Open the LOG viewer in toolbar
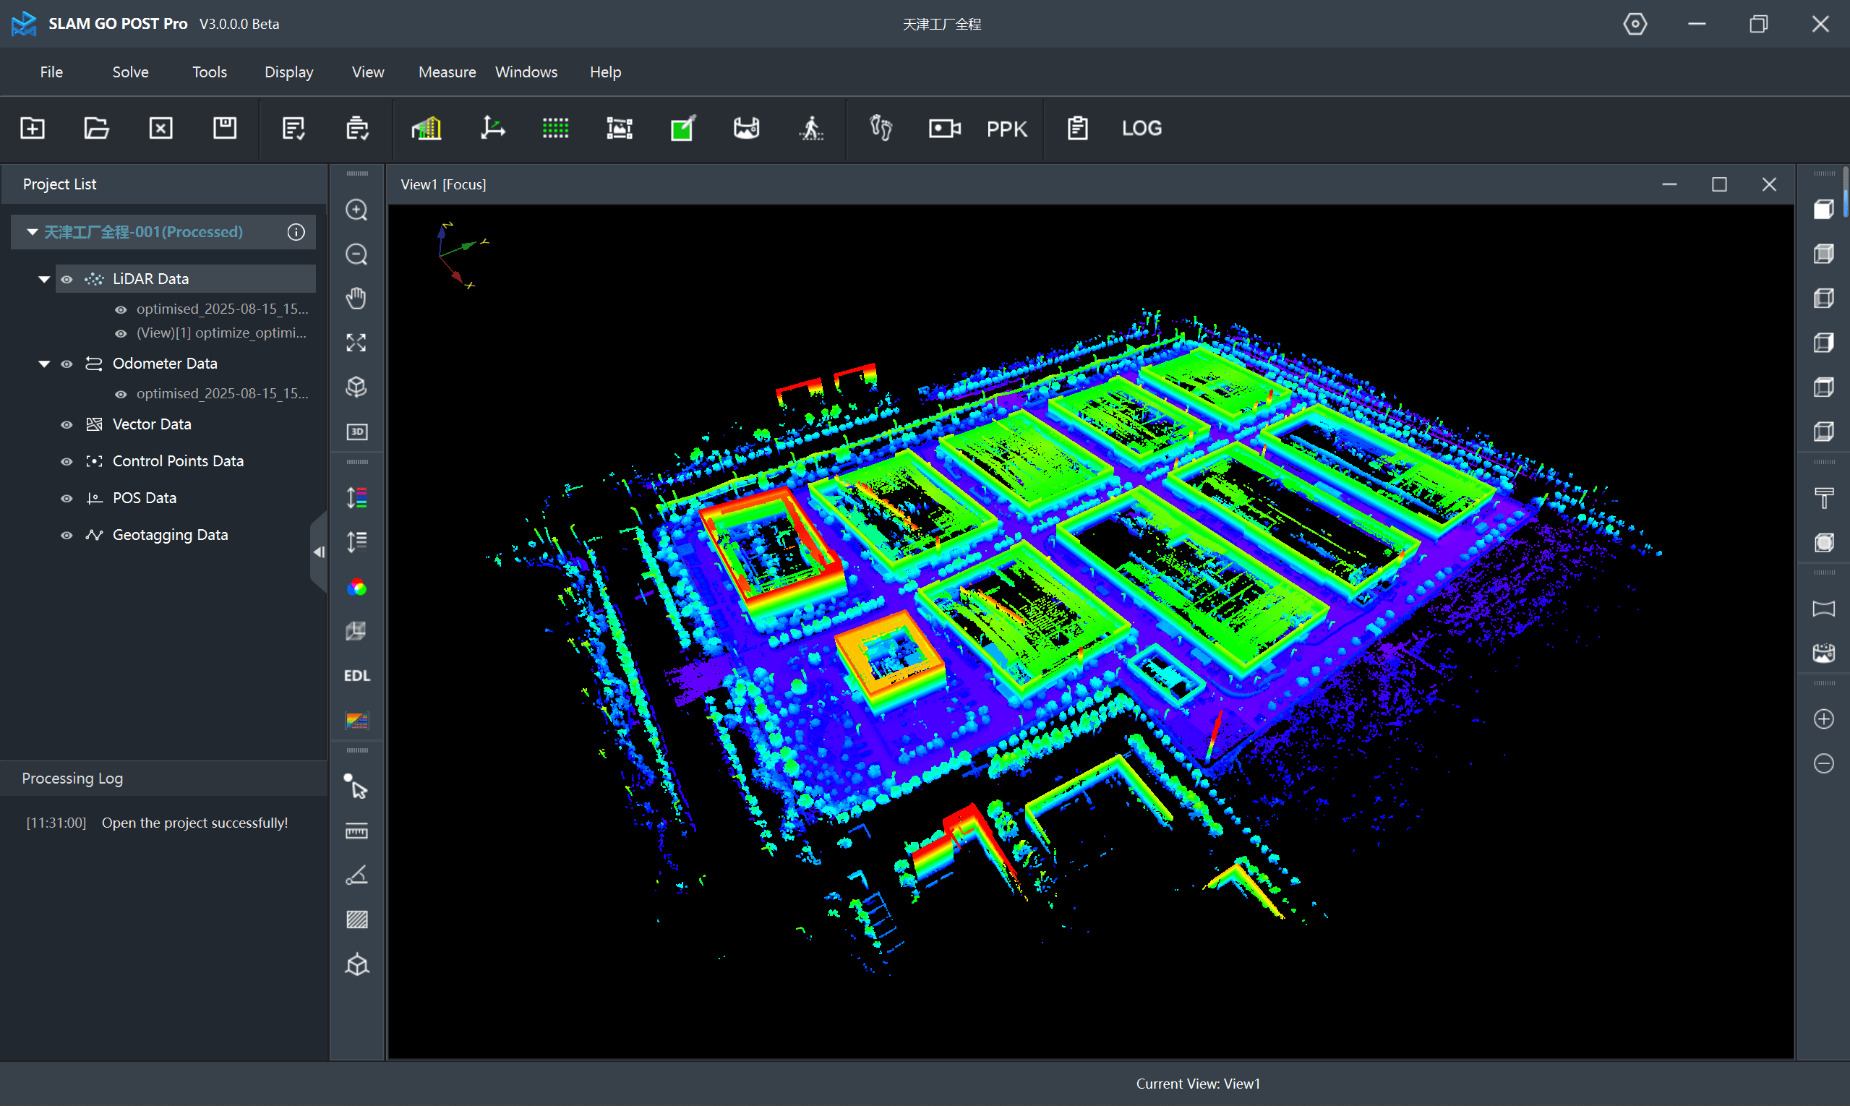 point(1141,128)
